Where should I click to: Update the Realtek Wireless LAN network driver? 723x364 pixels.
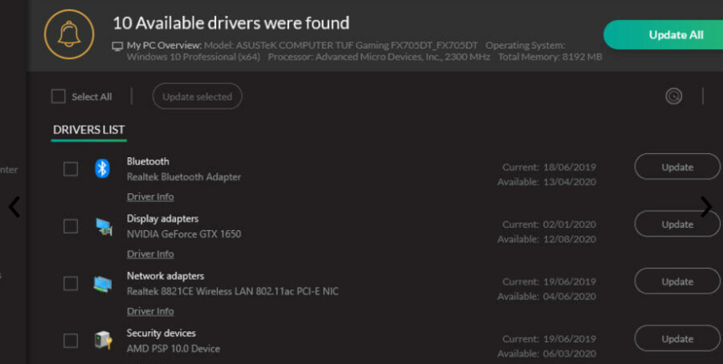(x=676, y=281)
